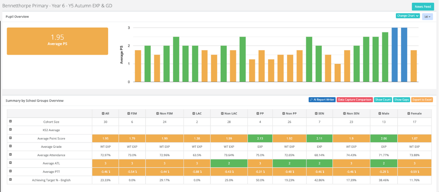Toggle Show Gaps
Viewport: 439px width, 192px height.
click(x=402, y=100)
